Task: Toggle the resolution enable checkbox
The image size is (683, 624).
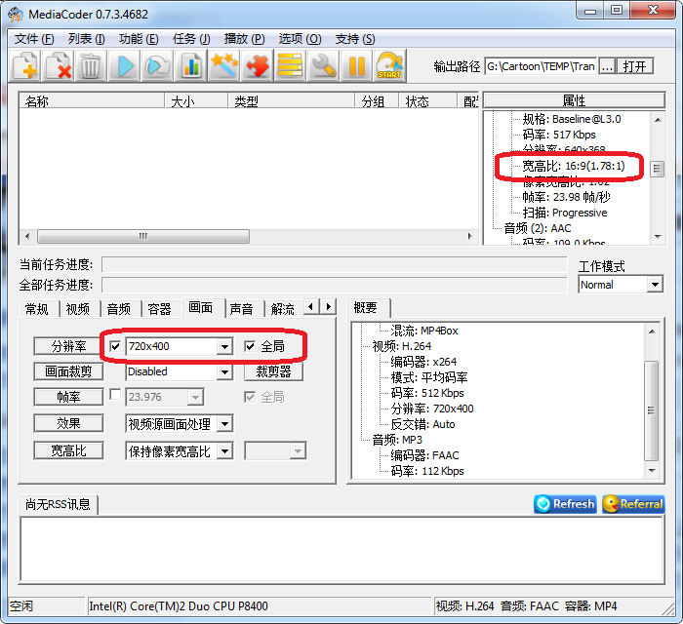Action: (x=115, y=346)
